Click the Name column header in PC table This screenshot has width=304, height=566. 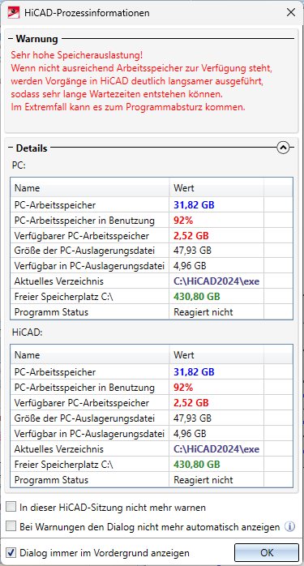click(x=90, y=188)
